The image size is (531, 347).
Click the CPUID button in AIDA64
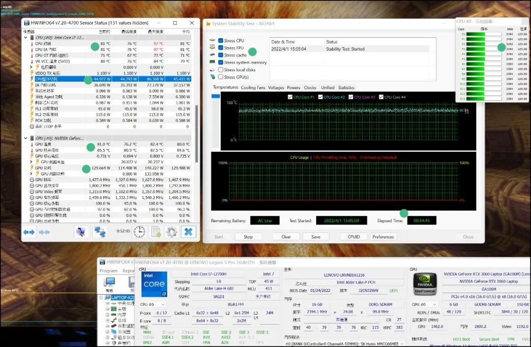click(x=354, y=236)
